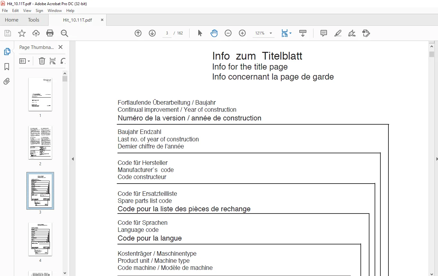Click the zoom in plus button
This screenshot has height=276, width=438.
[x=242, y=33]
